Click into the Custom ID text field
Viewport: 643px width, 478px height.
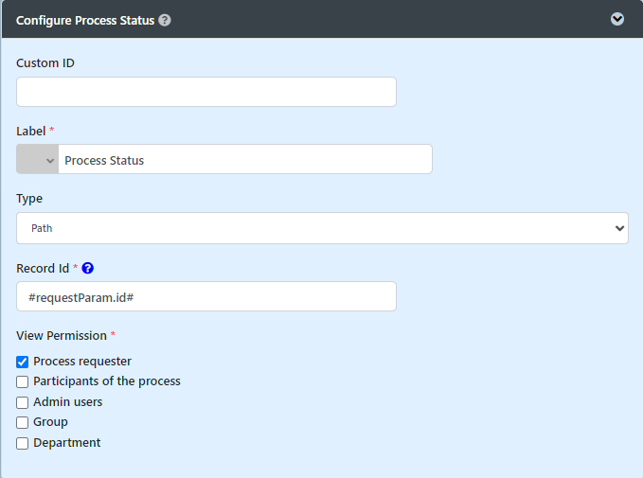click(206, 92)
